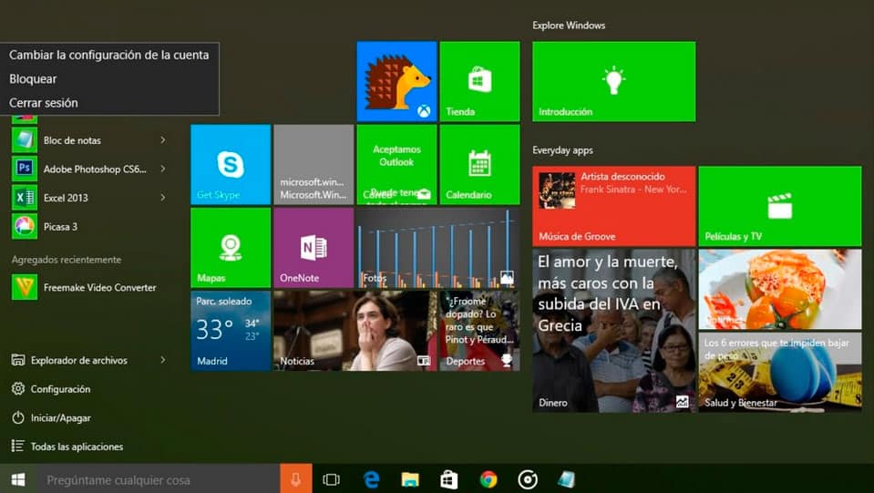The height and width of the screenshot is (493, 874).
Task: Open the Groove music taskbar icon
Action: click(x=528, y=479)
